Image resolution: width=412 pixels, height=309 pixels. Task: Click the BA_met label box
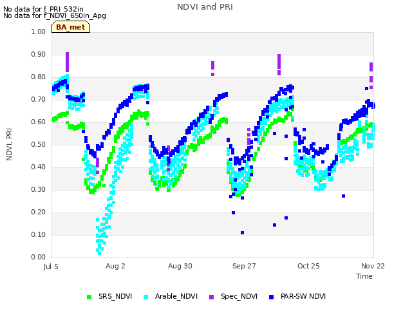coord(71,27)
